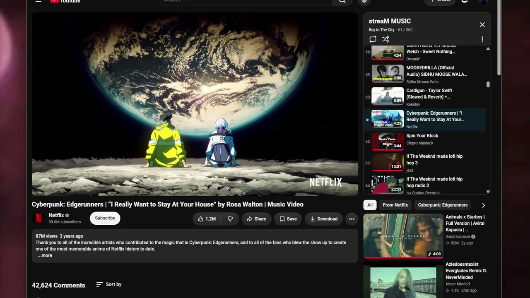
Task: Show more filter chips with right arrow
Action: [483, 205]
